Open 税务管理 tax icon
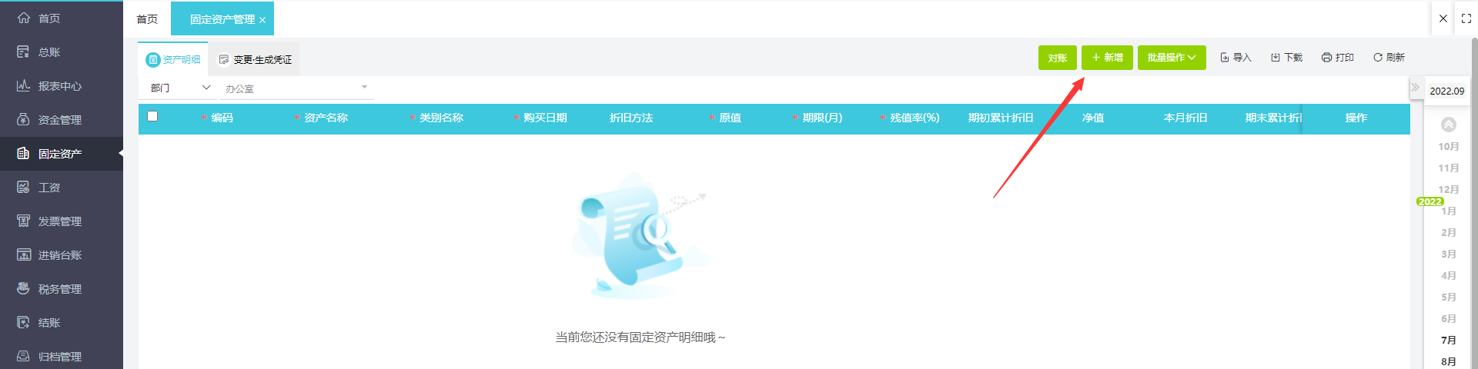Viewport: 1478px width, 369px height. click(x=24, y=288)
